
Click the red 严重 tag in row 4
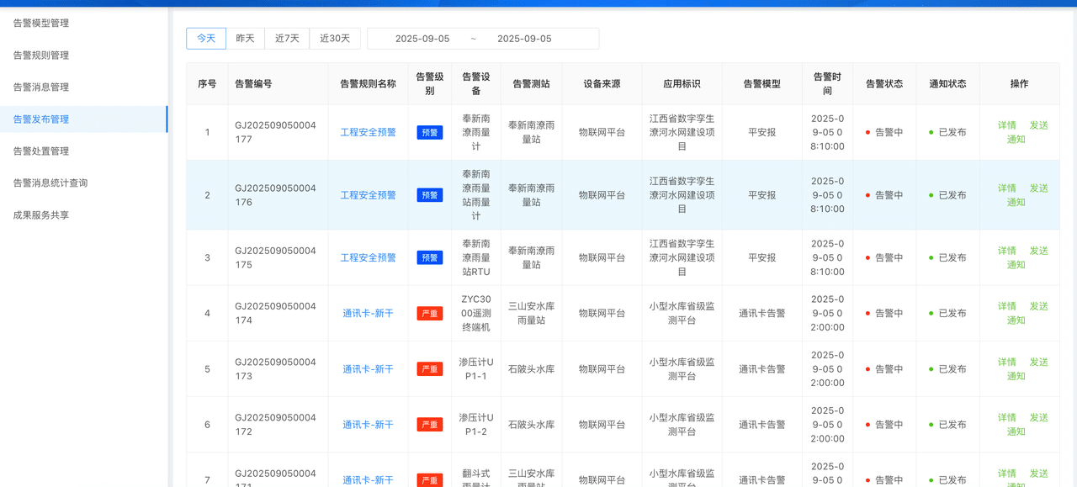click(430, 314)
